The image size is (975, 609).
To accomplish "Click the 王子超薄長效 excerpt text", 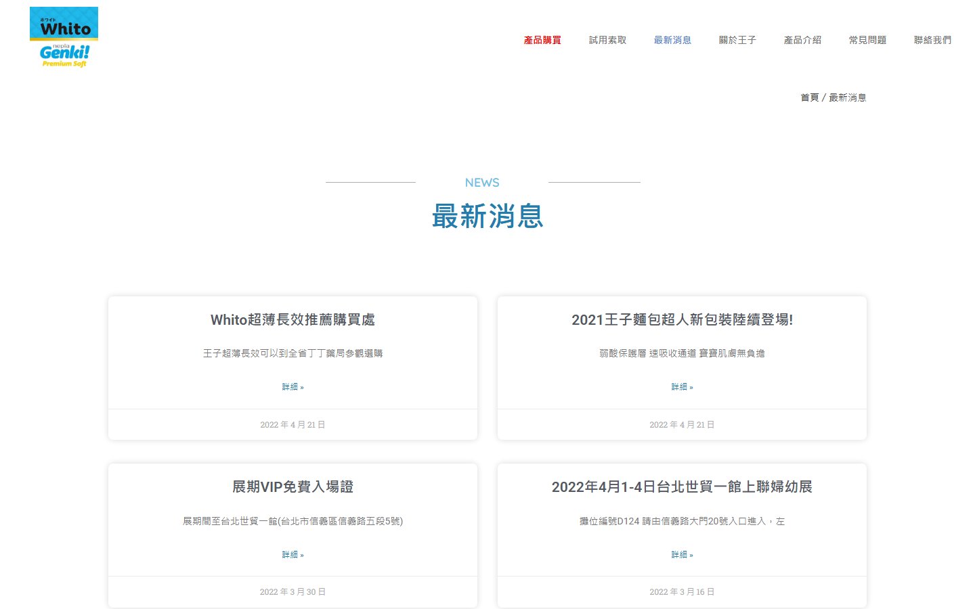I will [x=292, y=353].
